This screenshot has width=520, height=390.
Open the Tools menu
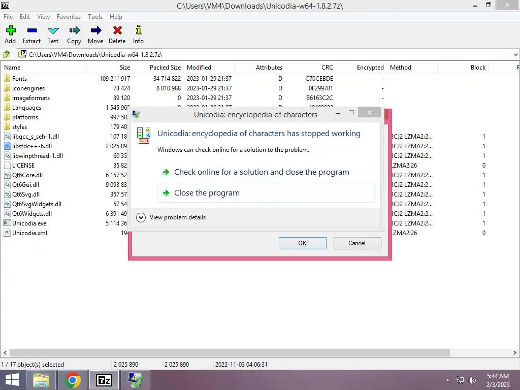95,17
